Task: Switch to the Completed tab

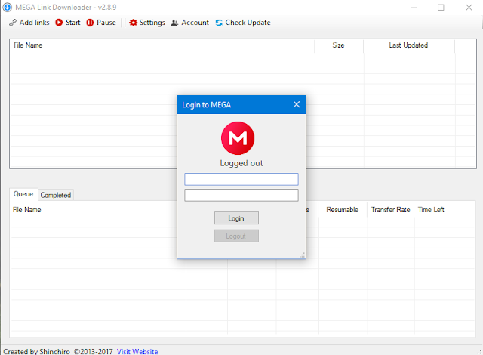Action: [x=56, y=195]
